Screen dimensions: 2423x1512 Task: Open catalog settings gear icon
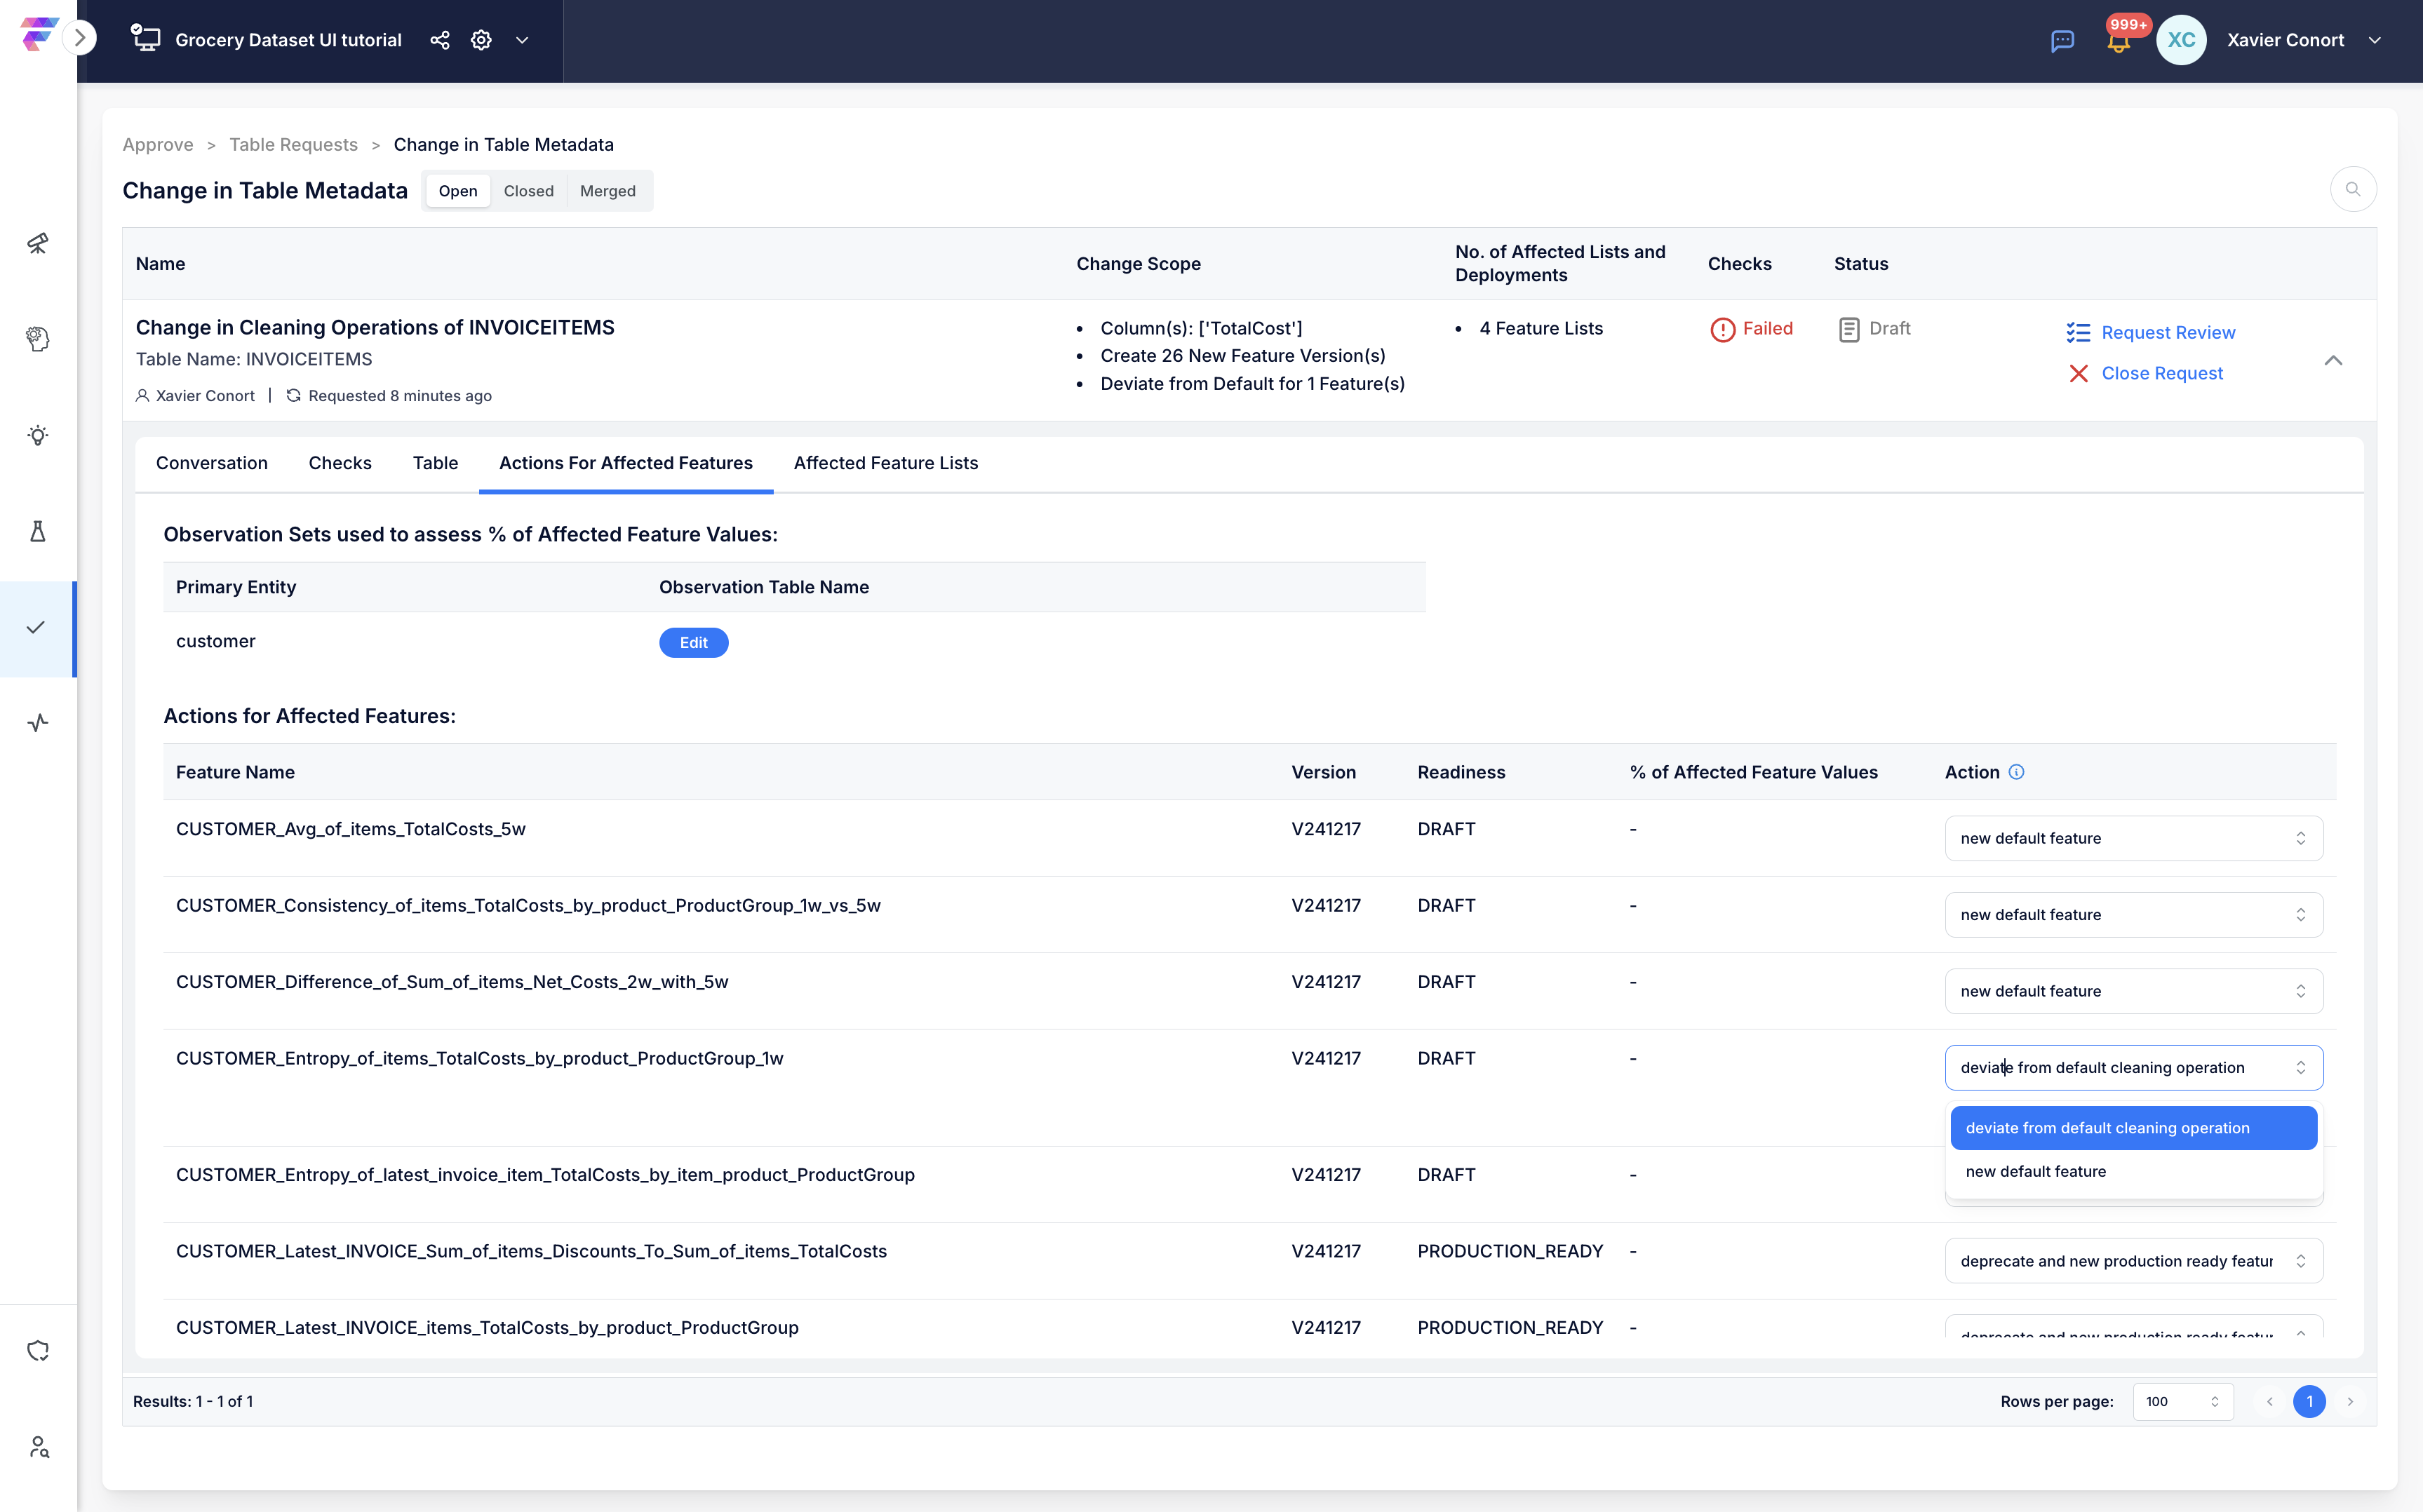click(x=481, y=40)
